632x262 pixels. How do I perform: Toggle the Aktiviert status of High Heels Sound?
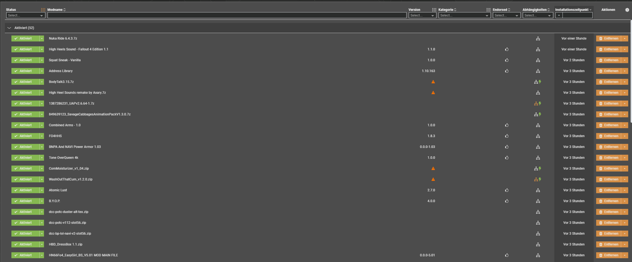25,49
